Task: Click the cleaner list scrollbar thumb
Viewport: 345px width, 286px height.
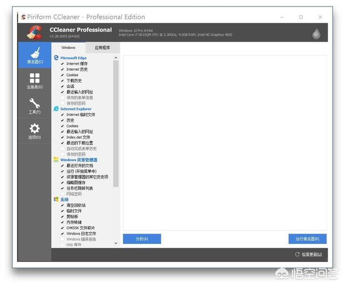Action: tap(116, 124)
